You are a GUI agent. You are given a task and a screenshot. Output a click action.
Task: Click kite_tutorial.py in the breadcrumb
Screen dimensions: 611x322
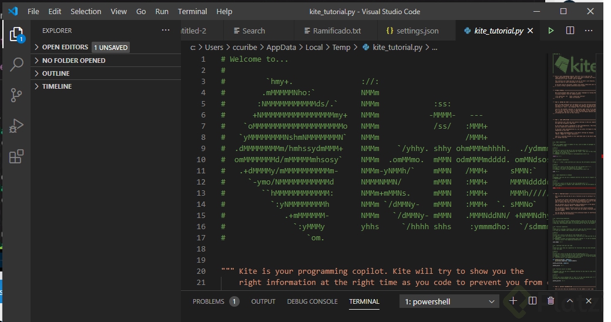point(397,47)
